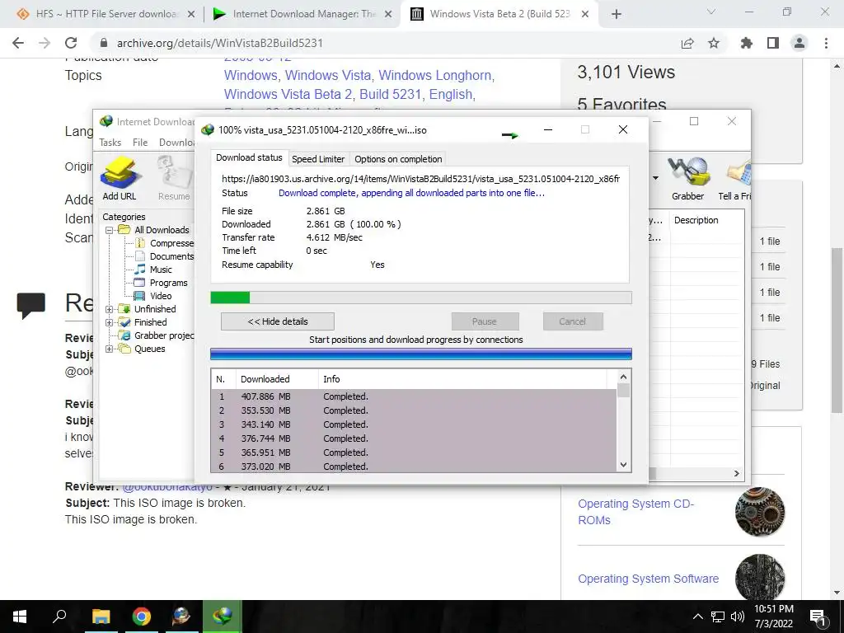Open the Chrome three-dot menu

pyautogui.click(x=826, y=43)
